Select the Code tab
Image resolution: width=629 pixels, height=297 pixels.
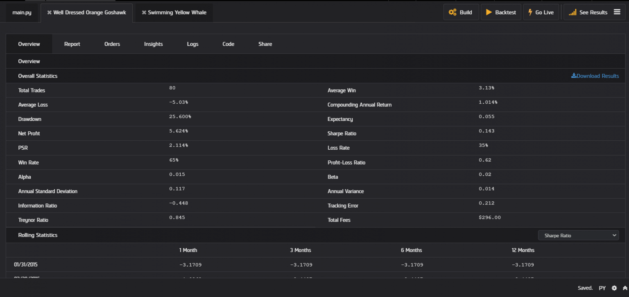pos(228,44)
